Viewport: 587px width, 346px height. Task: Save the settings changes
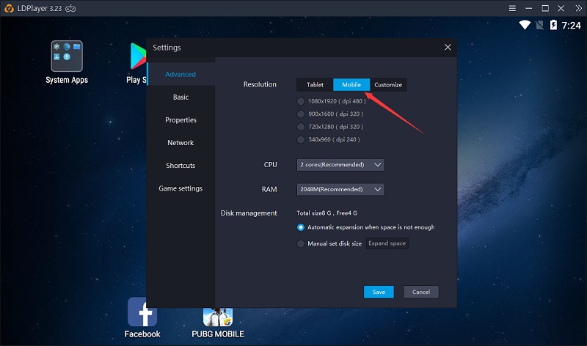coord(379,292)
